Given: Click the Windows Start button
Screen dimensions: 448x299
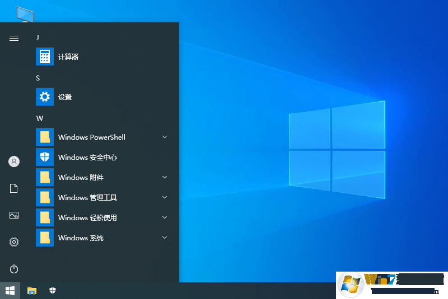Looking at the screenshot, I should point(10,291).
